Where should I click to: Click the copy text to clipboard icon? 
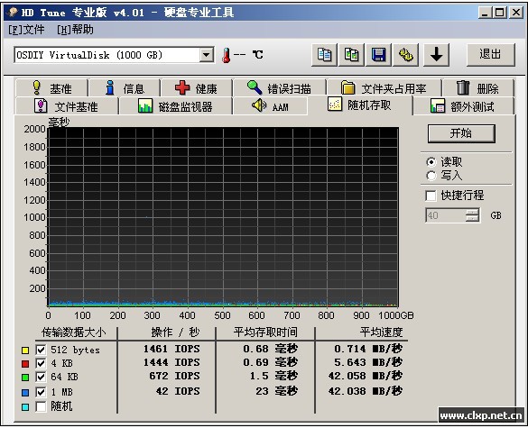pos(324,54)
